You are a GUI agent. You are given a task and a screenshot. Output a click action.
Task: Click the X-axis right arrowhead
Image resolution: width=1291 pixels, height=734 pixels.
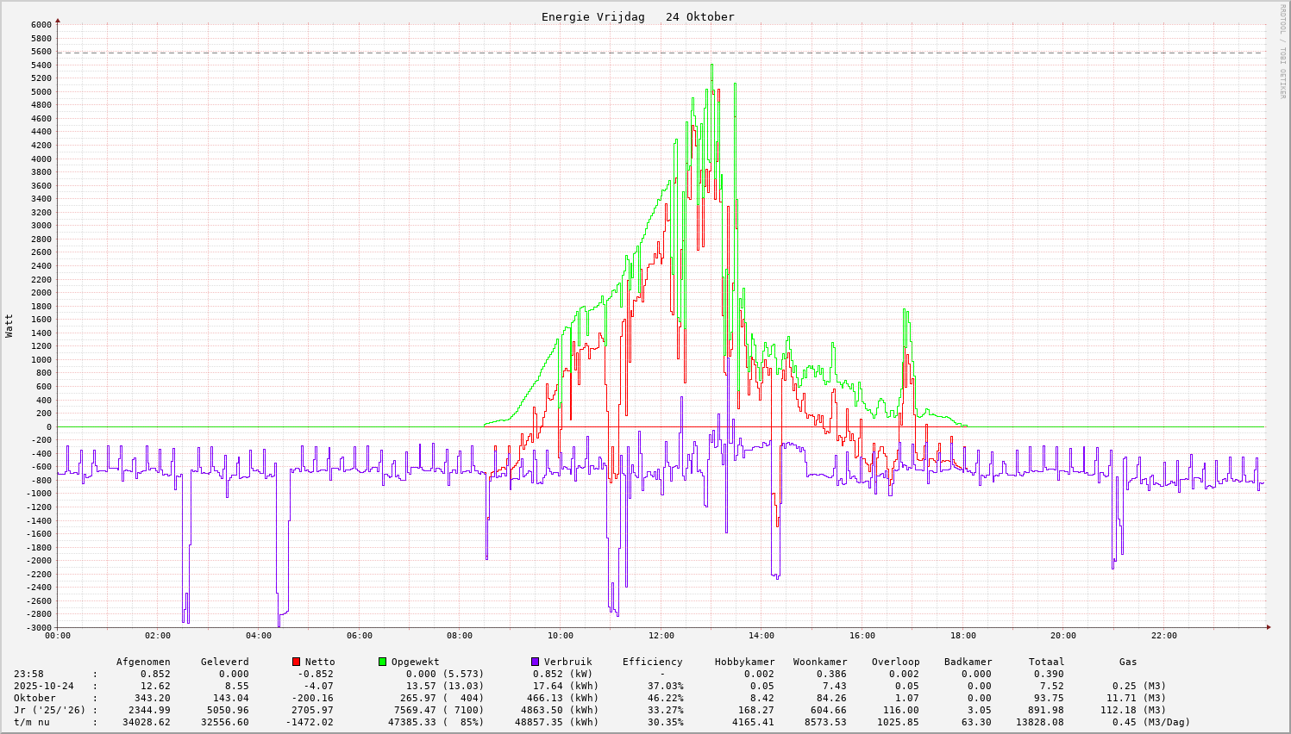1268,627
